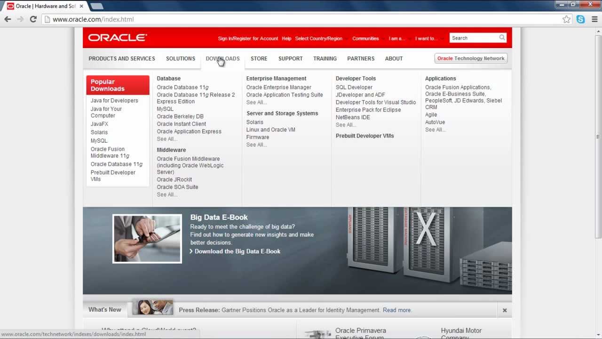Screen dimensions: 602x339
Task: Open Developer Tools for Visual Studio
Action: pyautogui.click(x=376, y=102)
